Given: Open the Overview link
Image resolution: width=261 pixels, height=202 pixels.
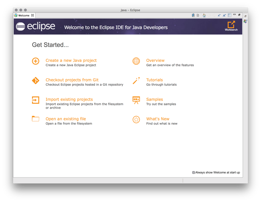Looking at the screenshot, I should 155,61.
